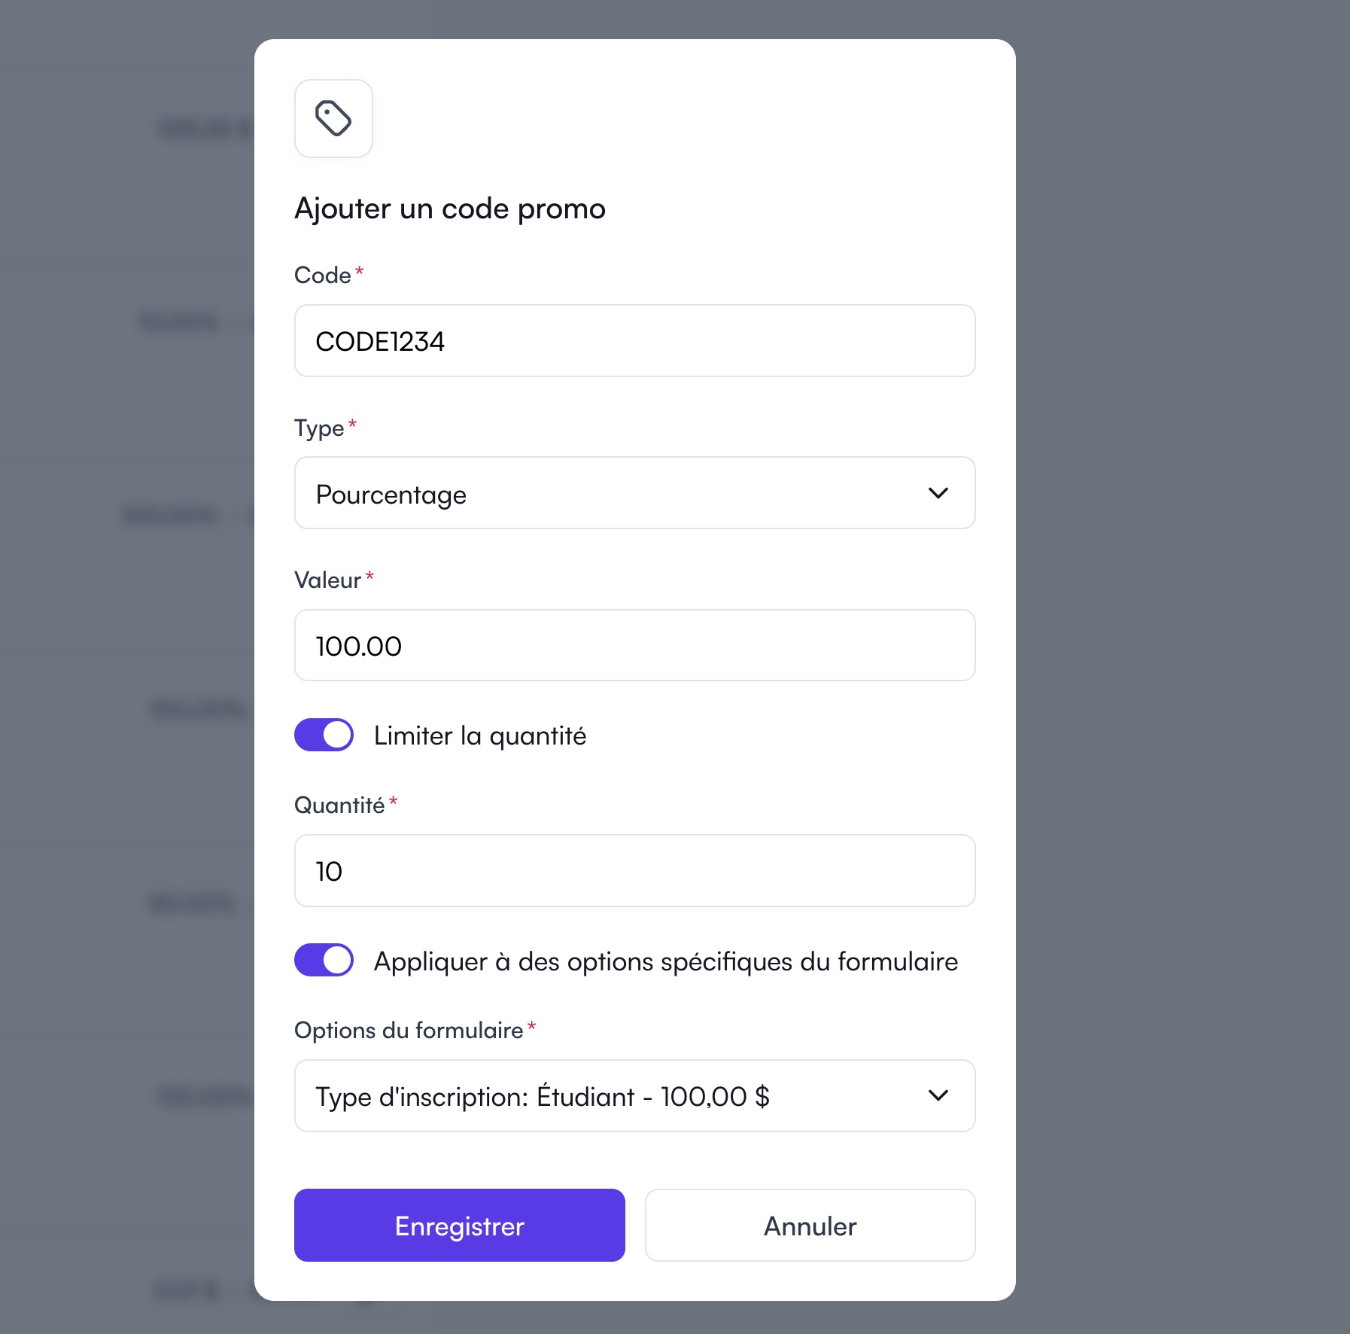The width and height of the screenshot is (1350, 1334).
Task: Click the chevron in Options du formulaire field
Action: tap(938, 1095)
